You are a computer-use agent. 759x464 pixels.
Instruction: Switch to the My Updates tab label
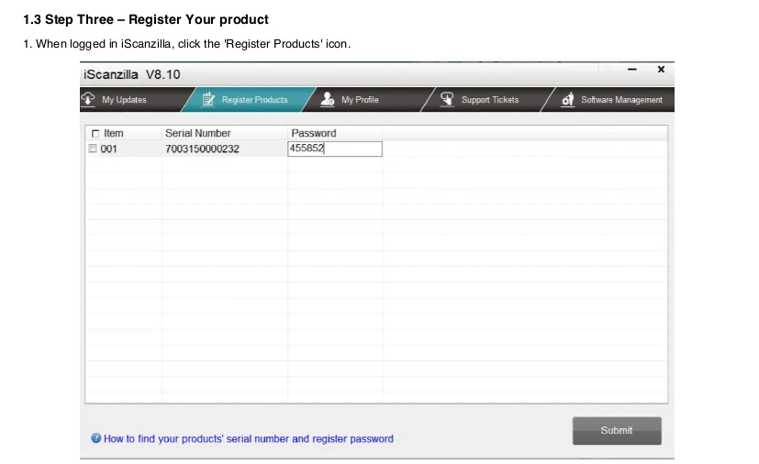pos(124,100)
